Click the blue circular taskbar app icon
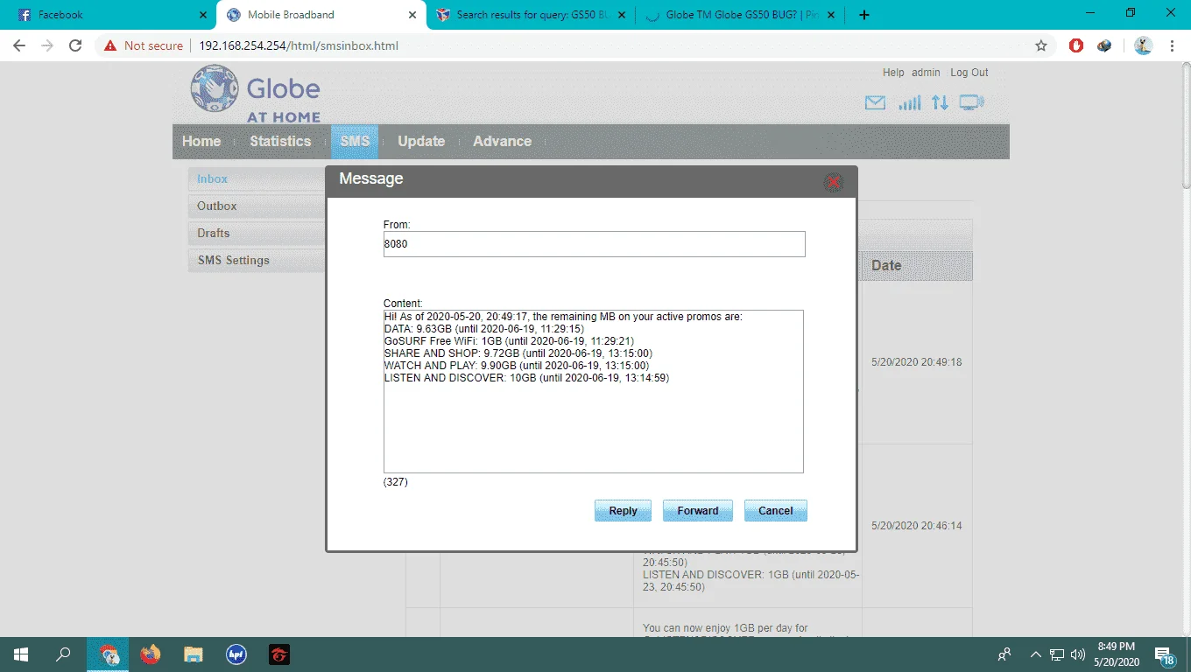Image resolution: width=1191 pixels, height=672 pixels. (236, 654)
